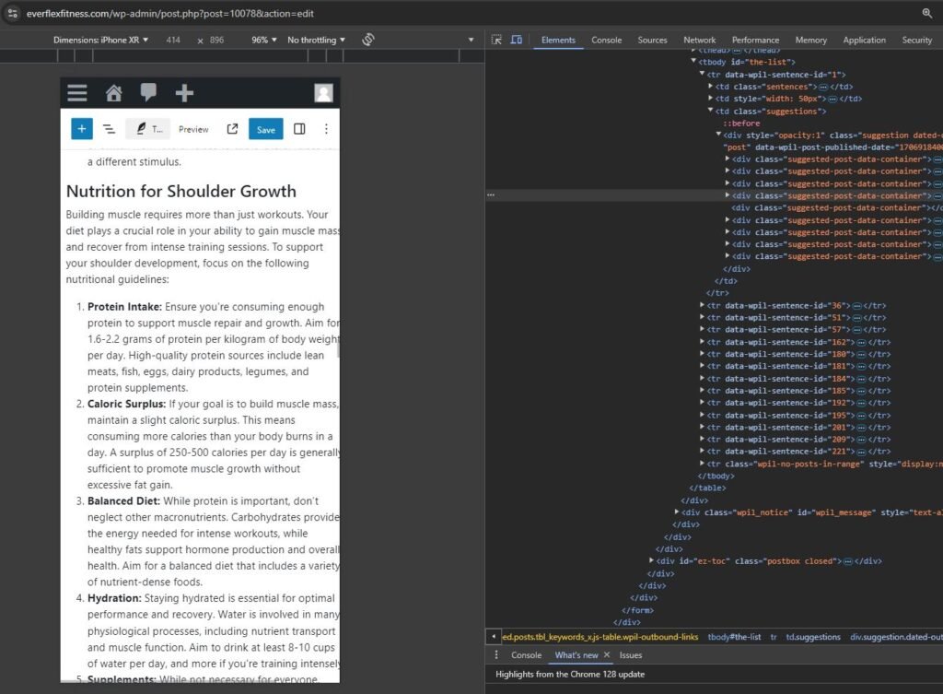This screenshot has height=694, width=943.
Task: Go to site home icon
Action: (x=113, y=93)
